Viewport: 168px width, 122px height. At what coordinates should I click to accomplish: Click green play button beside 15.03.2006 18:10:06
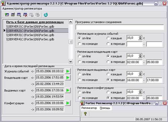point(68,103)
